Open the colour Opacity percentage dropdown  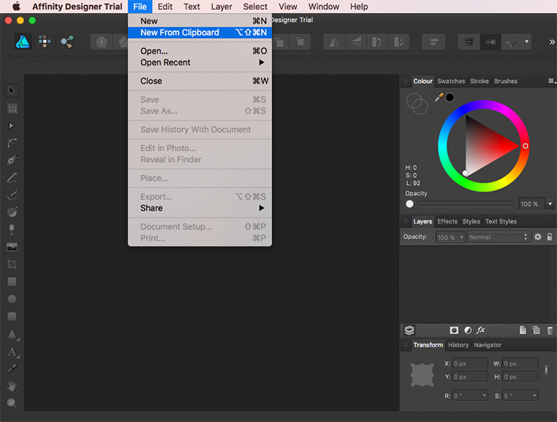click(x=550, y=204)
